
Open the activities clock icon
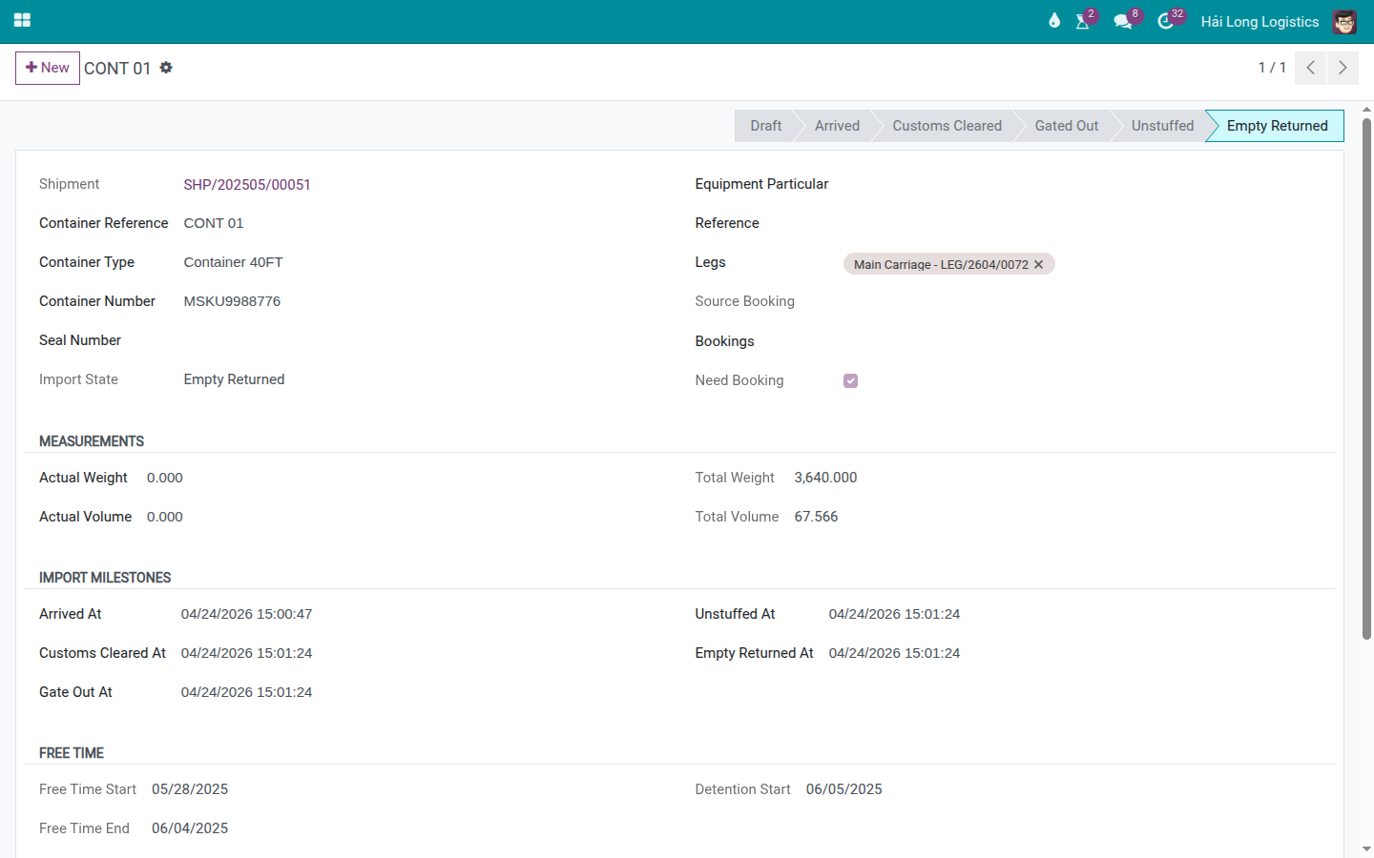[1165, 21]
